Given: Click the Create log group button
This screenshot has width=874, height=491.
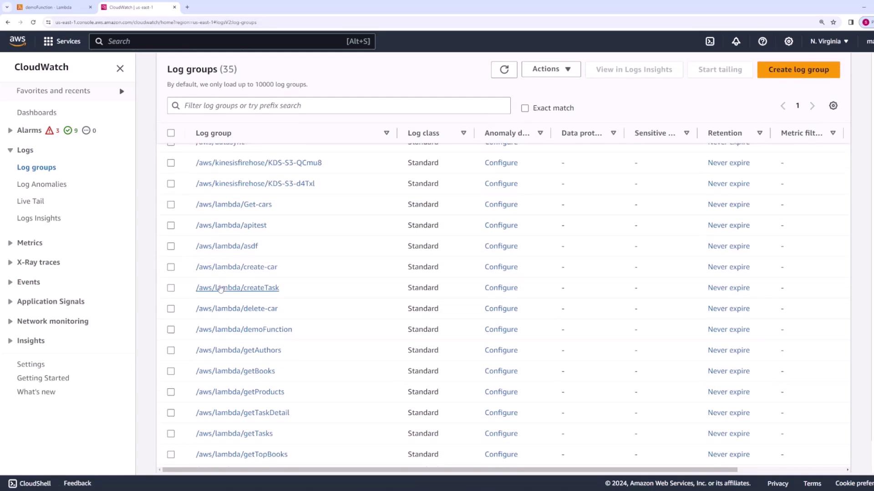Looking at the screenshot, I should pyautogui.click(x=798, y=70).
